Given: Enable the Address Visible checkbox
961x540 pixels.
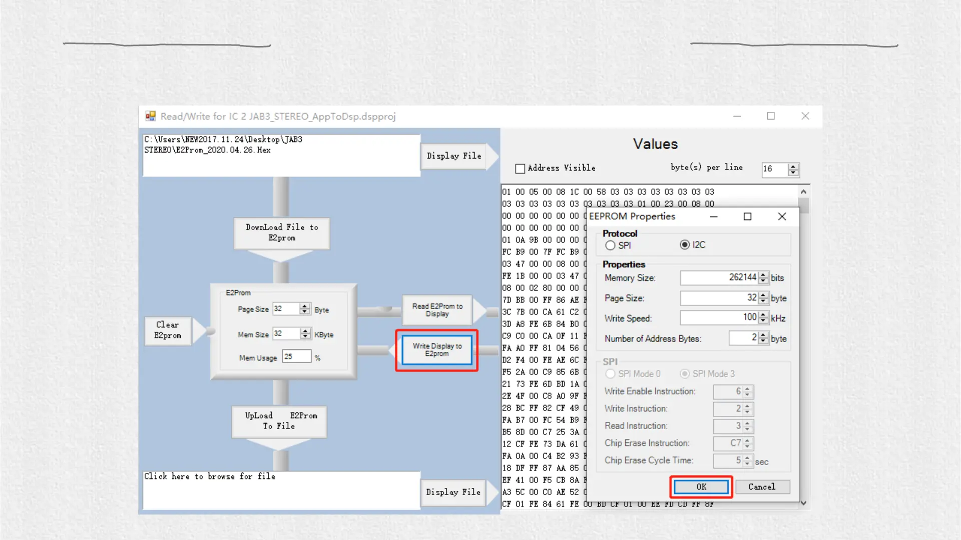Looking at the screenshot, I should point(520,168).
